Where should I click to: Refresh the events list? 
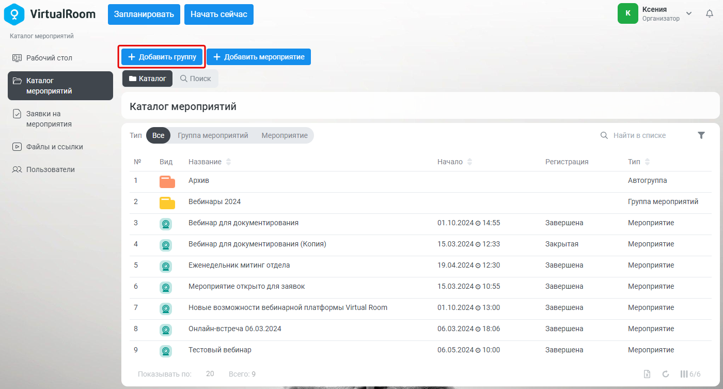pyautogui.click(x=666, y=374)
